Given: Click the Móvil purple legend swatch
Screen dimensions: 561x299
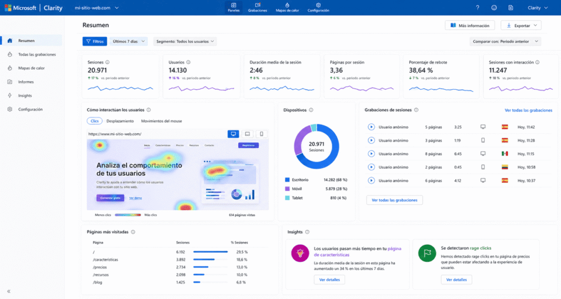Looking at the screenshot, I should (287, 189).
